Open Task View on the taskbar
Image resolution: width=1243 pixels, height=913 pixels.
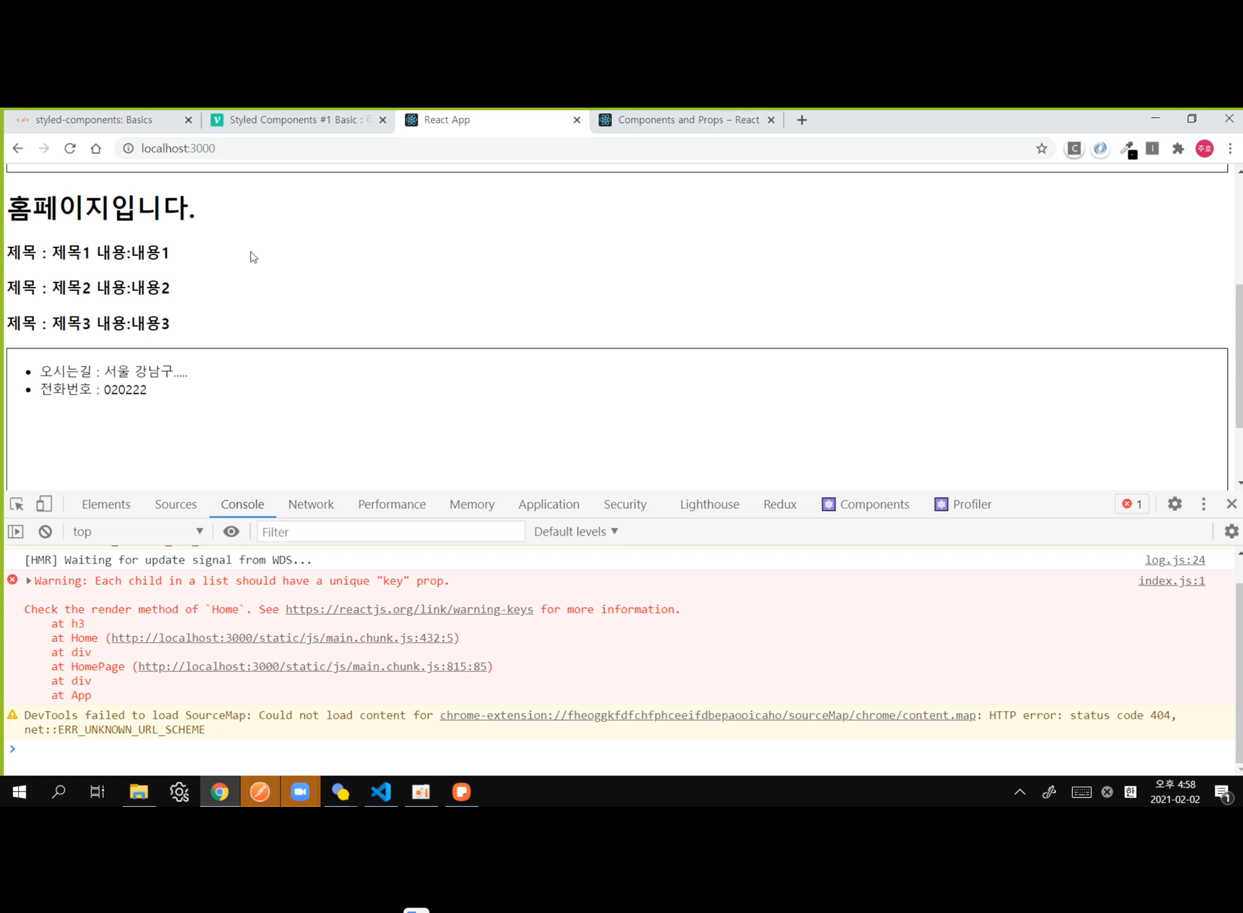[x=97, y=792]
